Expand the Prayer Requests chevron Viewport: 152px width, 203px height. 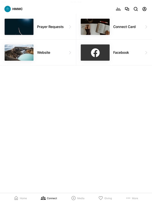70,27
